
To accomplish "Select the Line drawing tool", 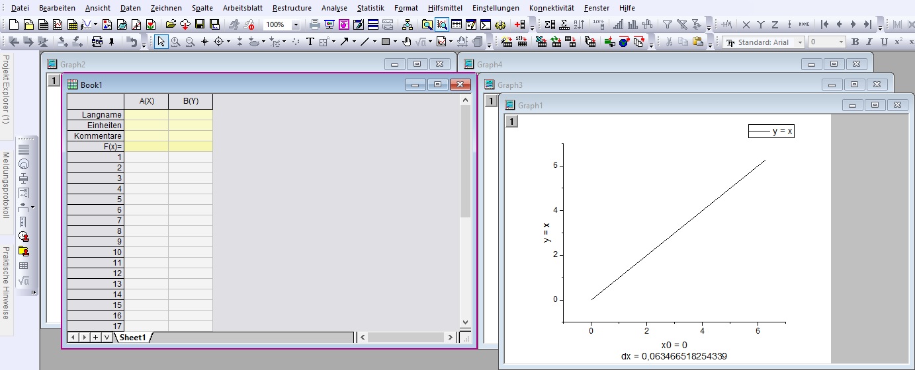I will 365,42.
